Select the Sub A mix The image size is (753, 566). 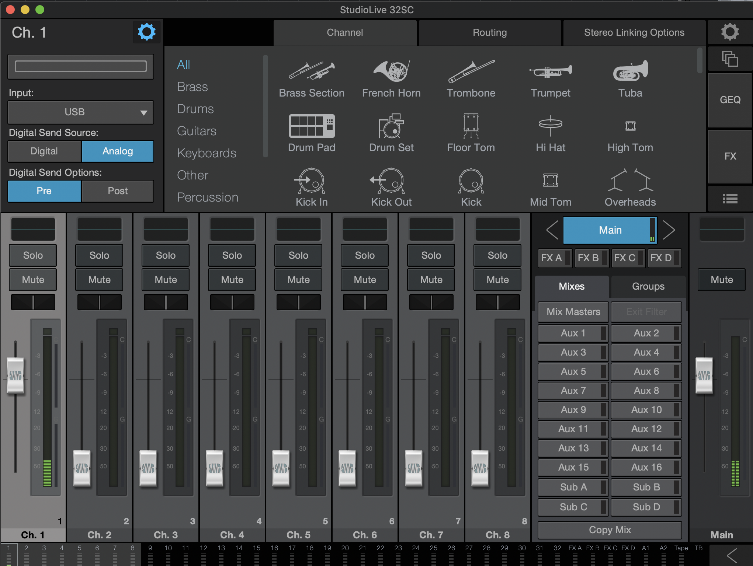[573, 487]
